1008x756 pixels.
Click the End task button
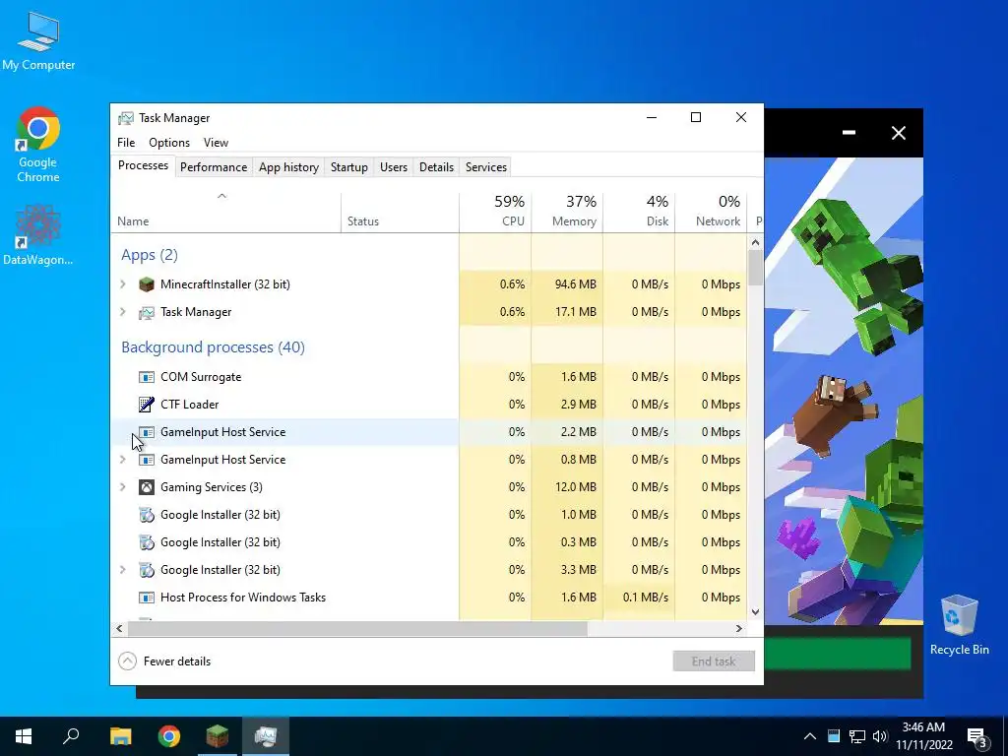[714, 661]
